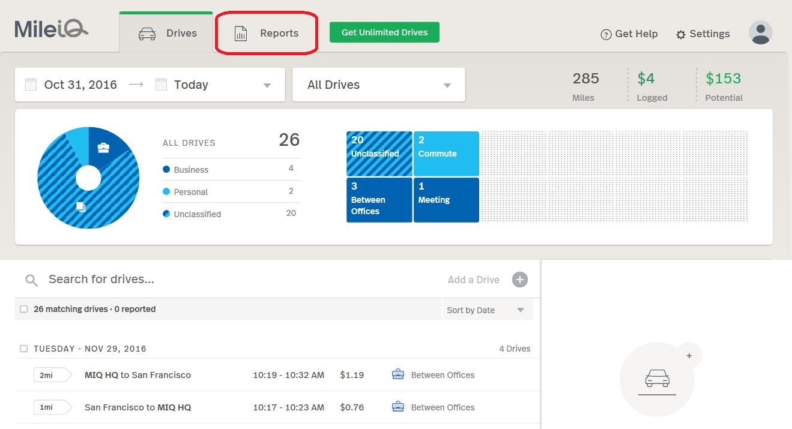Click the 10:19 - 10:32 AM time
The image size is (792, 429).
(288, 375)
